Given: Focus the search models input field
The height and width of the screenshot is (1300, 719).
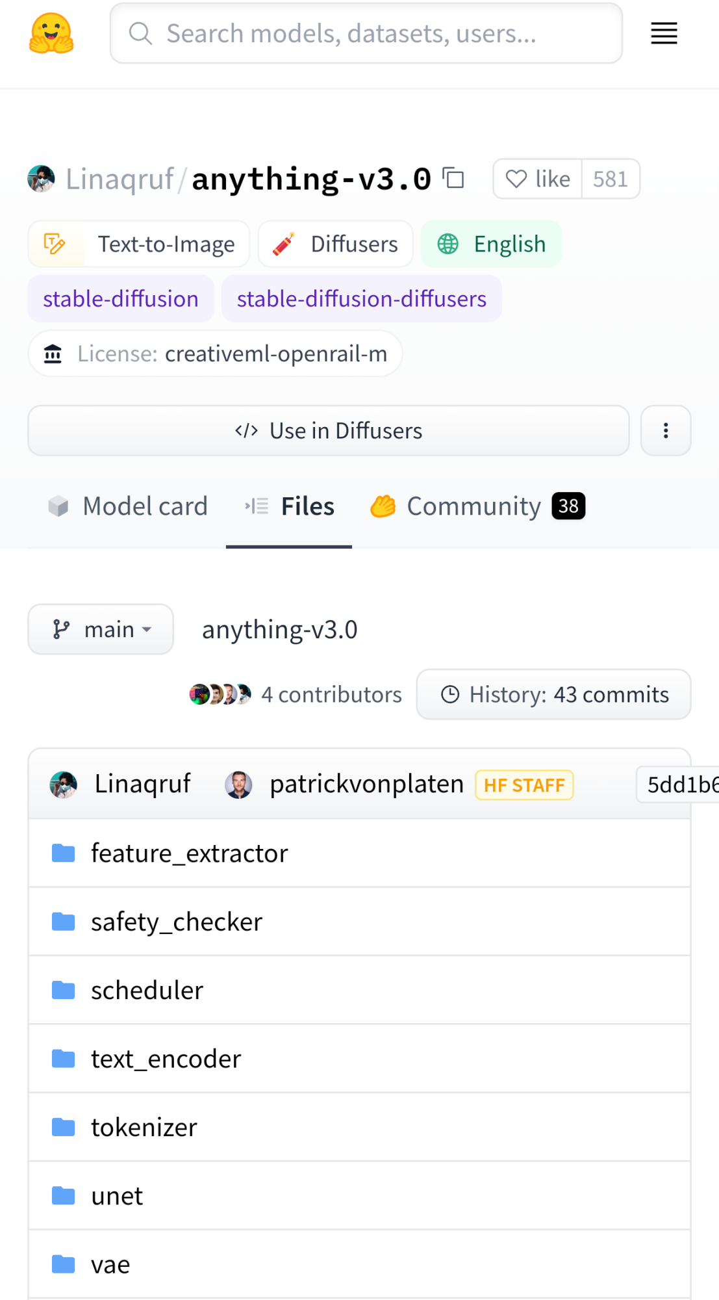Looking at the screenshot, I should tap(366, 33).
